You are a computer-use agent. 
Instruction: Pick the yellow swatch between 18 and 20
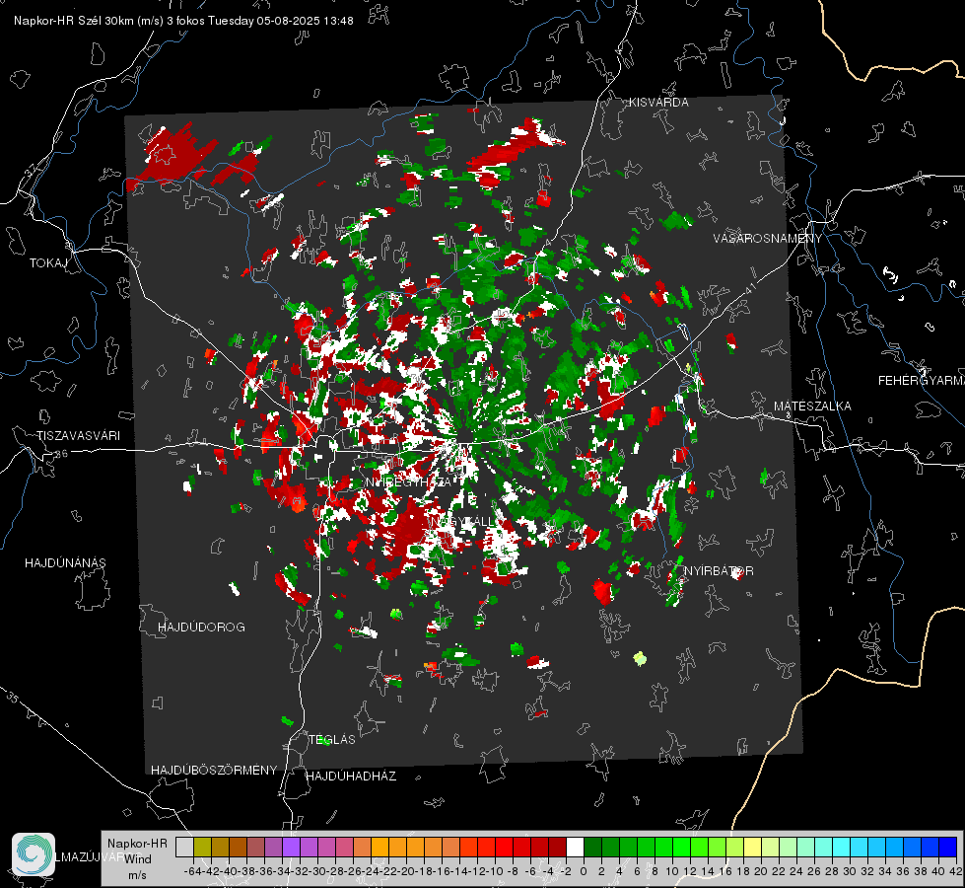pos(752,847)
